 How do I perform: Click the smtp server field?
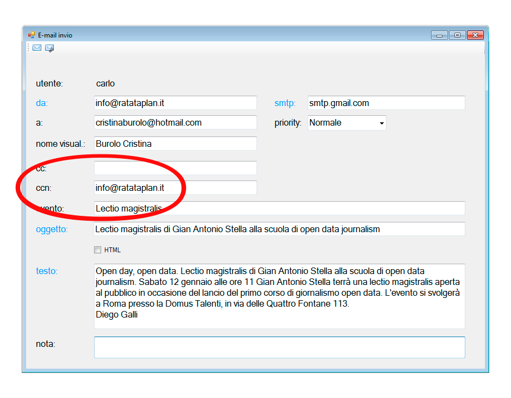386,103
